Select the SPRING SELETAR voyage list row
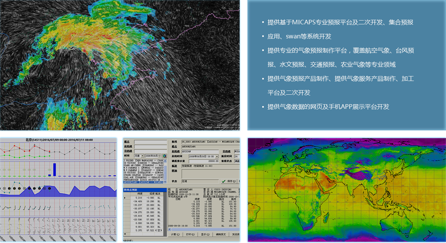The height and width of the screenshot is (243, 446). (x=143, y=175)
